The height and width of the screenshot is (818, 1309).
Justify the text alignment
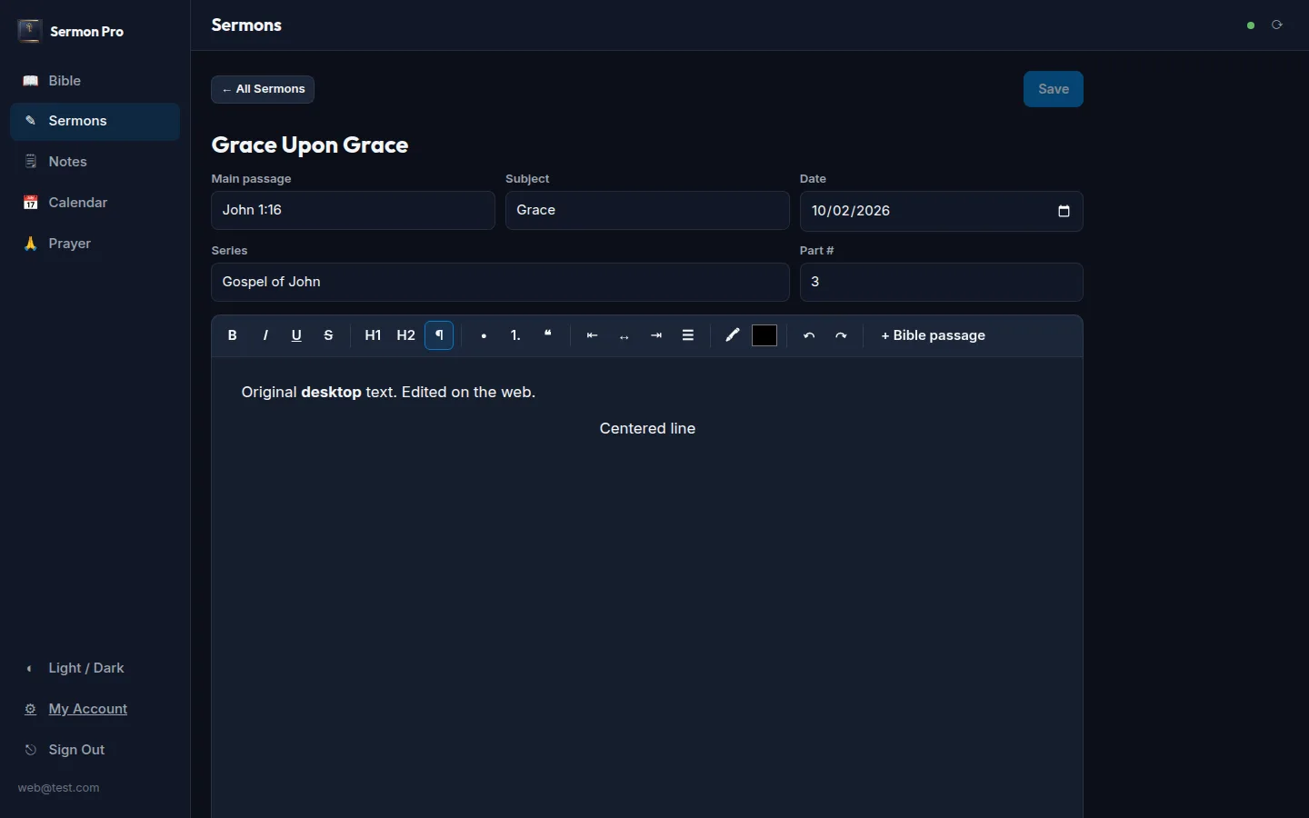688,335
